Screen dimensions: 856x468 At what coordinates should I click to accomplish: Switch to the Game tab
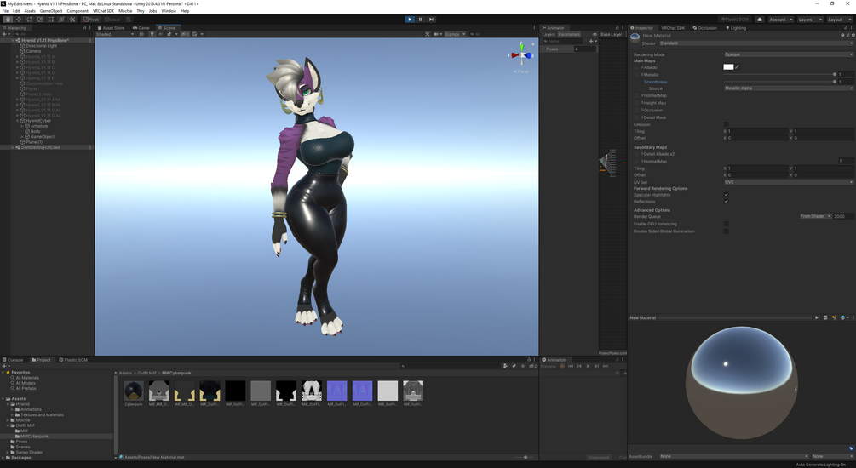[141, 27]
